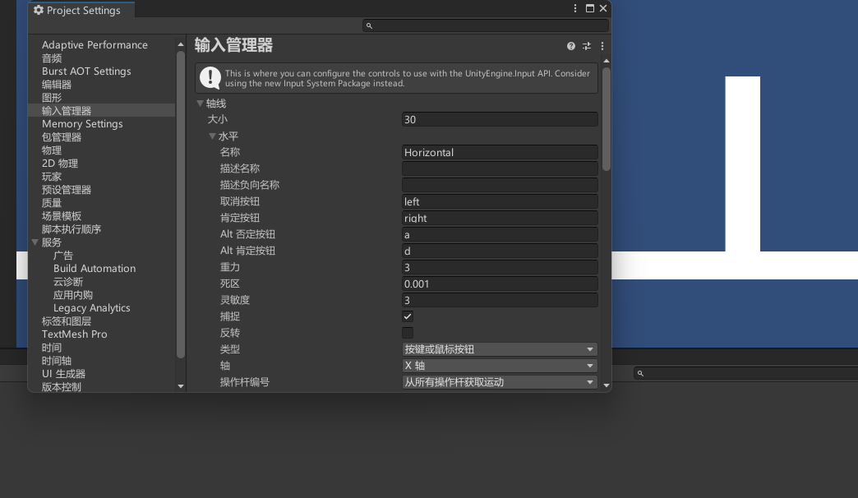
Task: Click the gear icon on Project Settings tab
Action: pos(39,10)
